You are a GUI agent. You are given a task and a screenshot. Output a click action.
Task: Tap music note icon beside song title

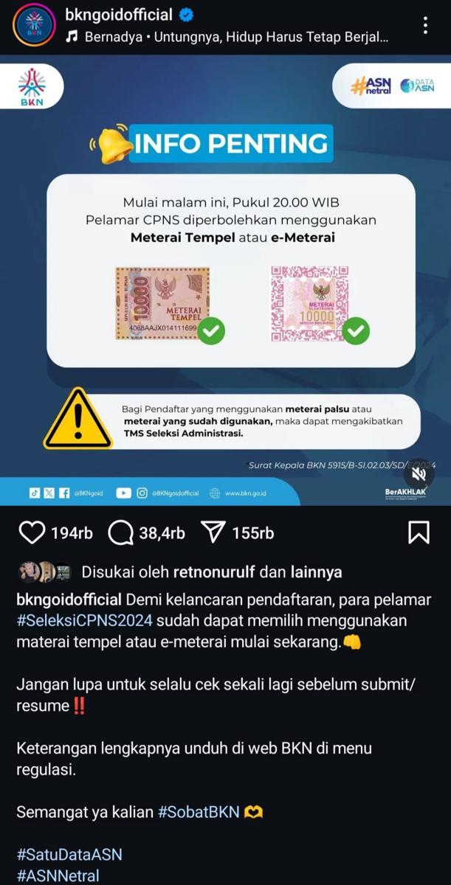click(72, 36)
